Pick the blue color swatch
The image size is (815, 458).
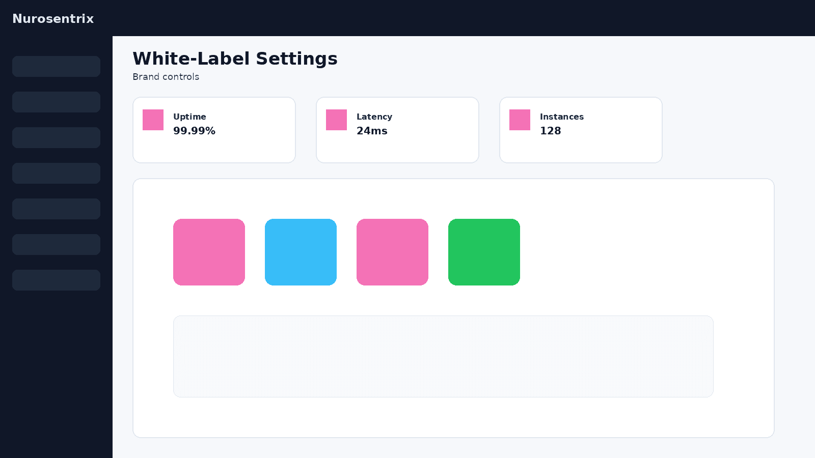coord(301,252)
